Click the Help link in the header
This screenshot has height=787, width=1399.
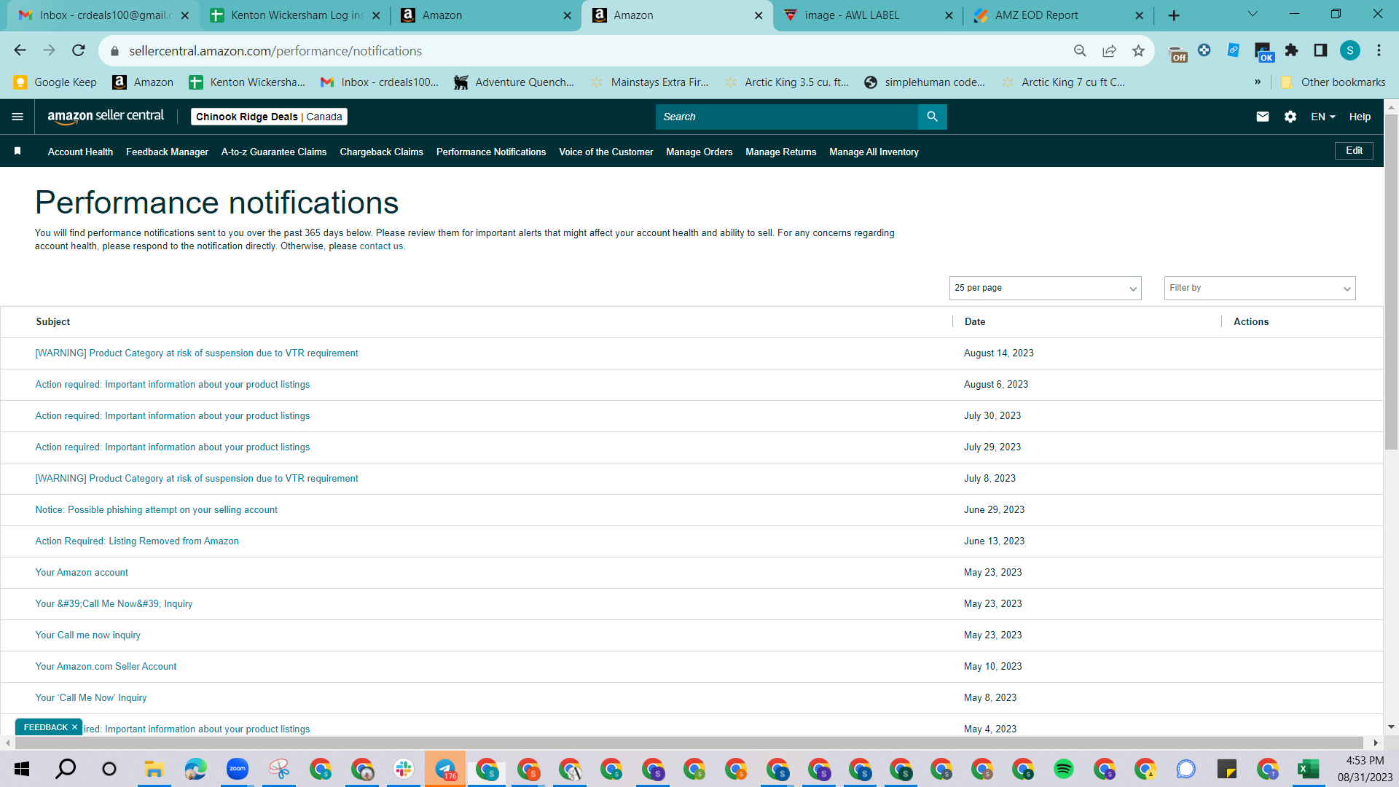coord(1360,117)
